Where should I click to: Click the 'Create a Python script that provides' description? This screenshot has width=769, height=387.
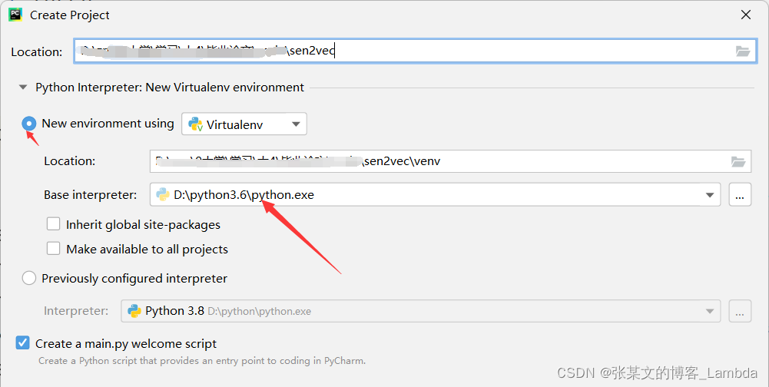pyautogui.click(x=201, y=361)
